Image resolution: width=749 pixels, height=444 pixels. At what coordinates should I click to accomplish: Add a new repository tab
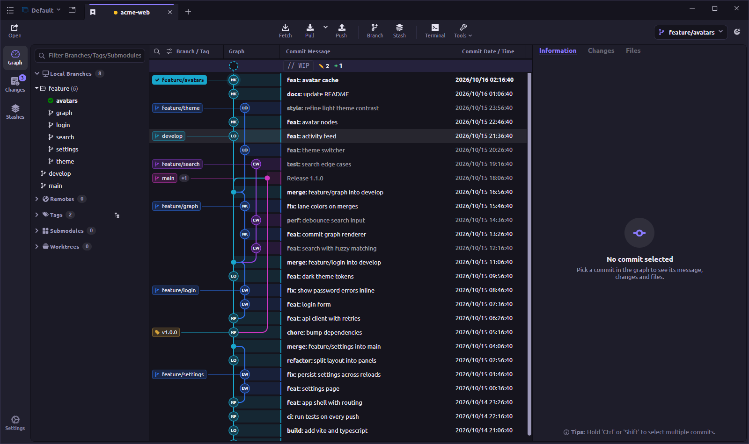(x=188, y=12)
